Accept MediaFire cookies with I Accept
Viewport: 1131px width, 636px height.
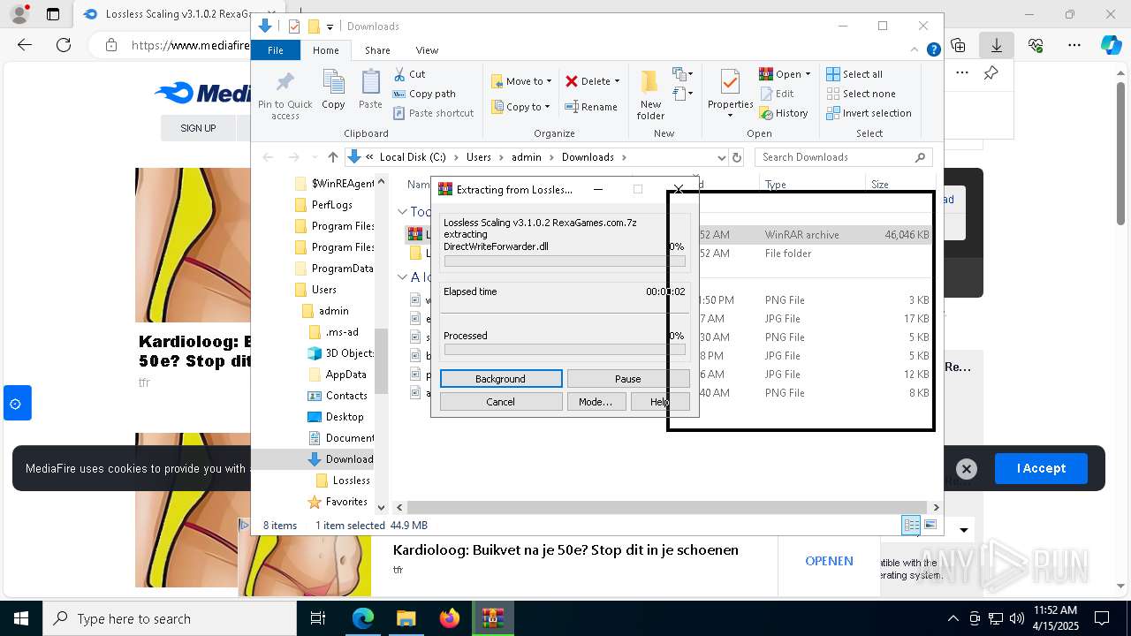tap(1041, 468)
